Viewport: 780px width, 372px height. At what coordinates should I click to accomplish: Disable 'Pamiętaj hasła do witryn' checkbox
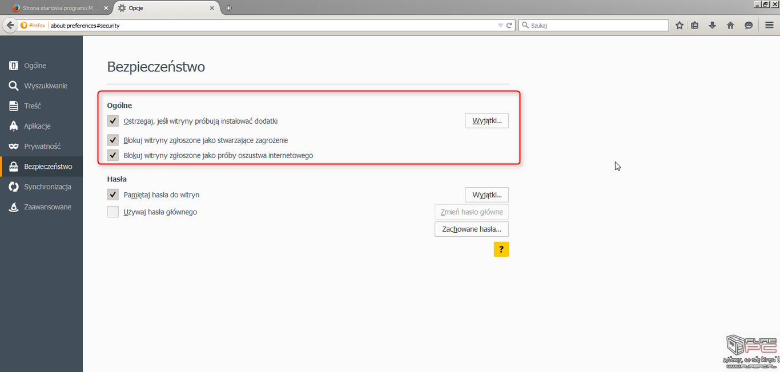tap(113, 195)
